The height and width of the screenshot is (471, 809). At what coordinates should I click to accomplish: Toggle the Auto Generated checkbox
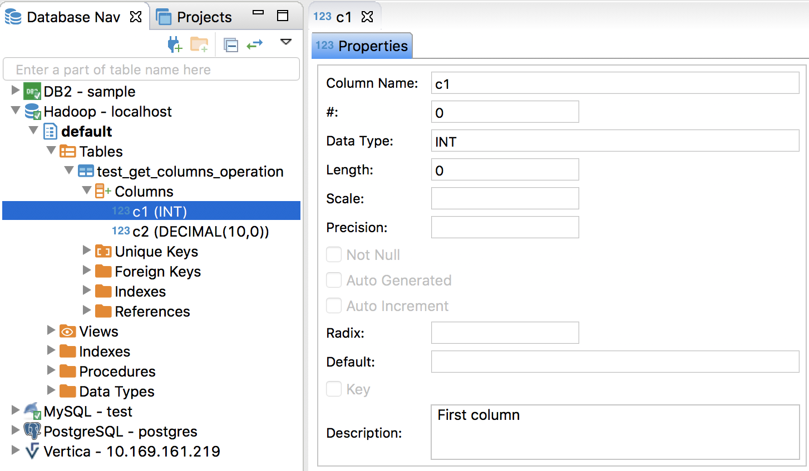(334, 280)
